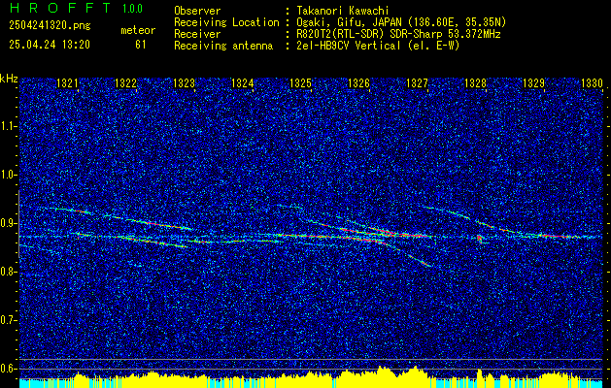
Task: Click the 'Receiving antenna' label
Action: point(223,46)
